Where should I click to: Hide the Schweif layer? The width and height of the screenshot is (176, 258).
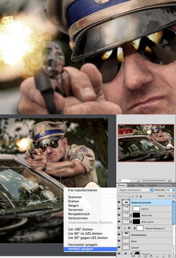pos(119,247)
